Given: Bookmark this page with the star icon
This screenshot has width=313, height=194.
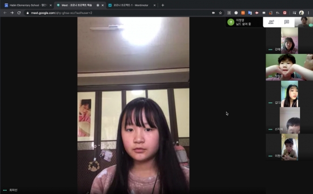Looking at the screenshot, I should [x=220, y=13].
